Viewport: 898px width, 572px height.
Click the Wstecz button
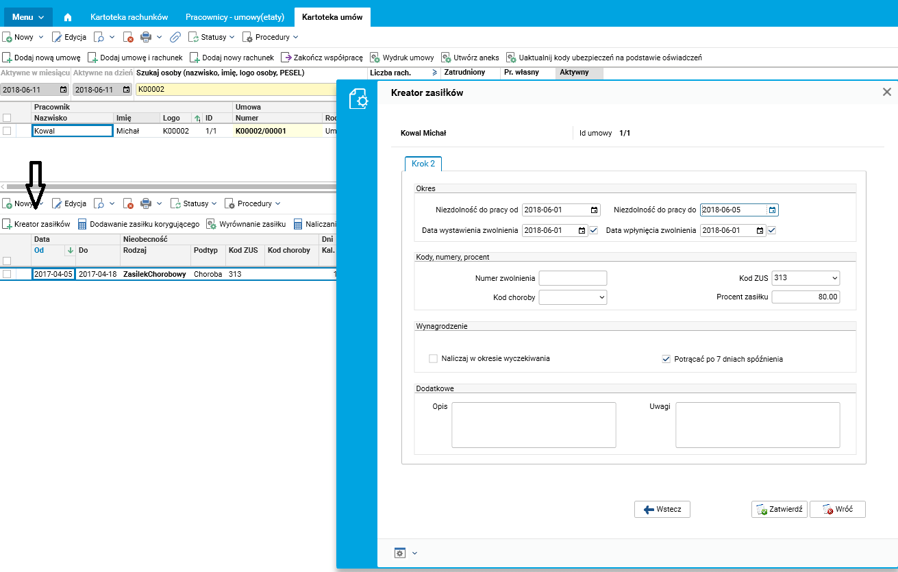[x=662, y=510]
